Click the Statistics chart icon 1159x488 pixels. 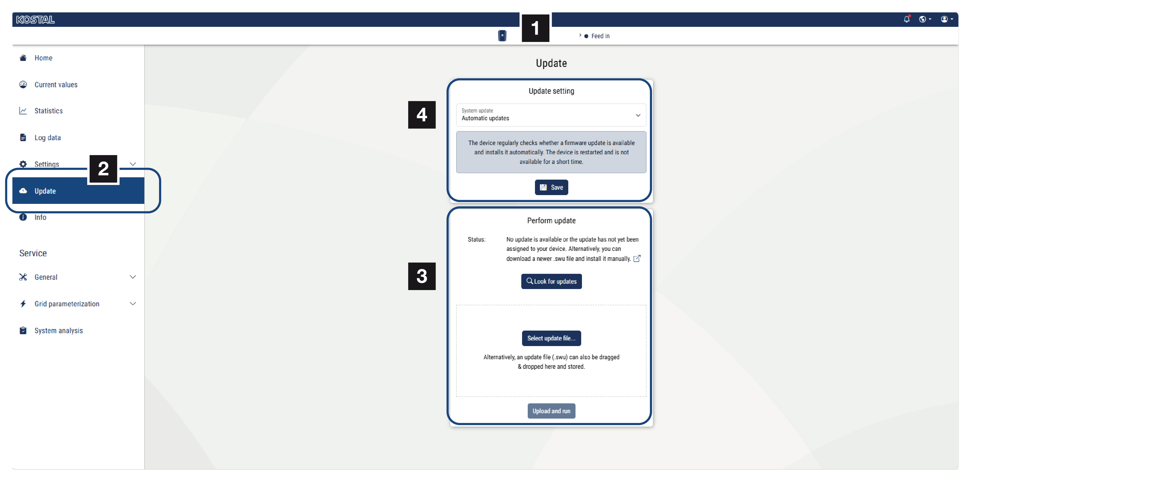(23, 111)
